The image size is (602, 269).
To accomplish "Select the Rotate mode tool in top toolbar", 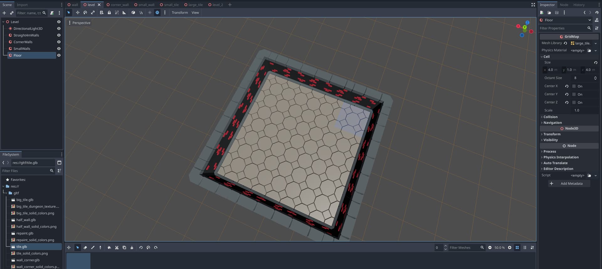I will [85, 13].
